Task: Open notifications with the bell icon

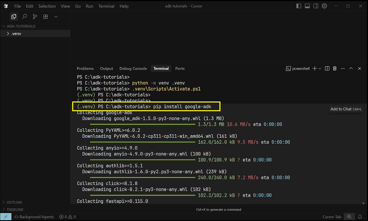Action: (x=360, y=217)
